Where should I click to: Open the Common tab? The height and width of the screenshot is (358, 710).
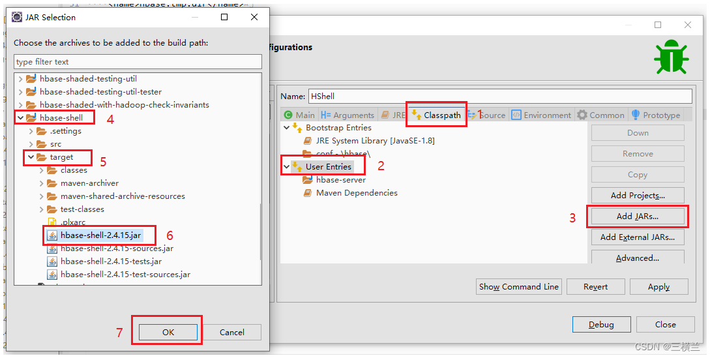click(601, 115)
